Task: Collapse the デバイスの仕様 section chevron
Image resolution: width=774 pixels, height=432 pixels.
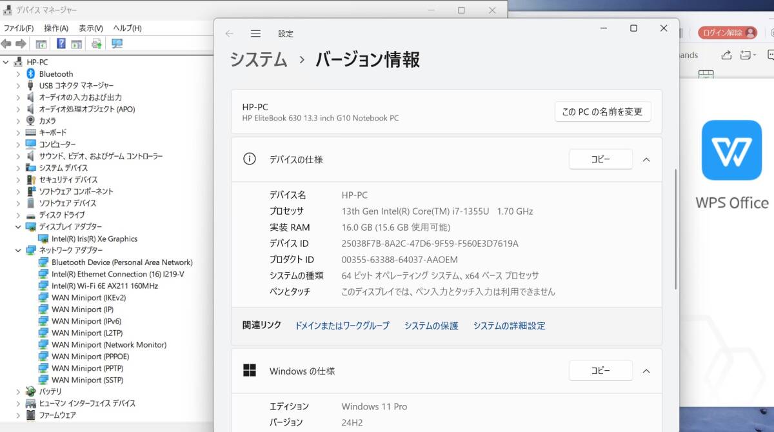Action: coord(646,159)
